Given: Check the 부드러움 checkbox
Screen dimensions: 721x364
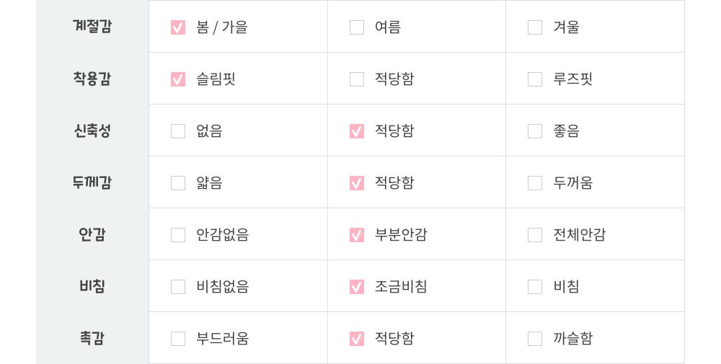Looking at the screenshot, I should 178,339.
